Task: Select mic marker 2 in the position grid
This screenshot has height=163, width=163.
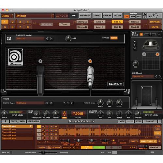Action: pyautogui.click(x=144, y=54)
